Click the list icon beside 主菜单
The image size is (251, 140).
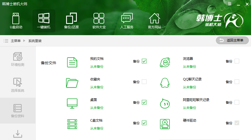(x=6, y=41)
